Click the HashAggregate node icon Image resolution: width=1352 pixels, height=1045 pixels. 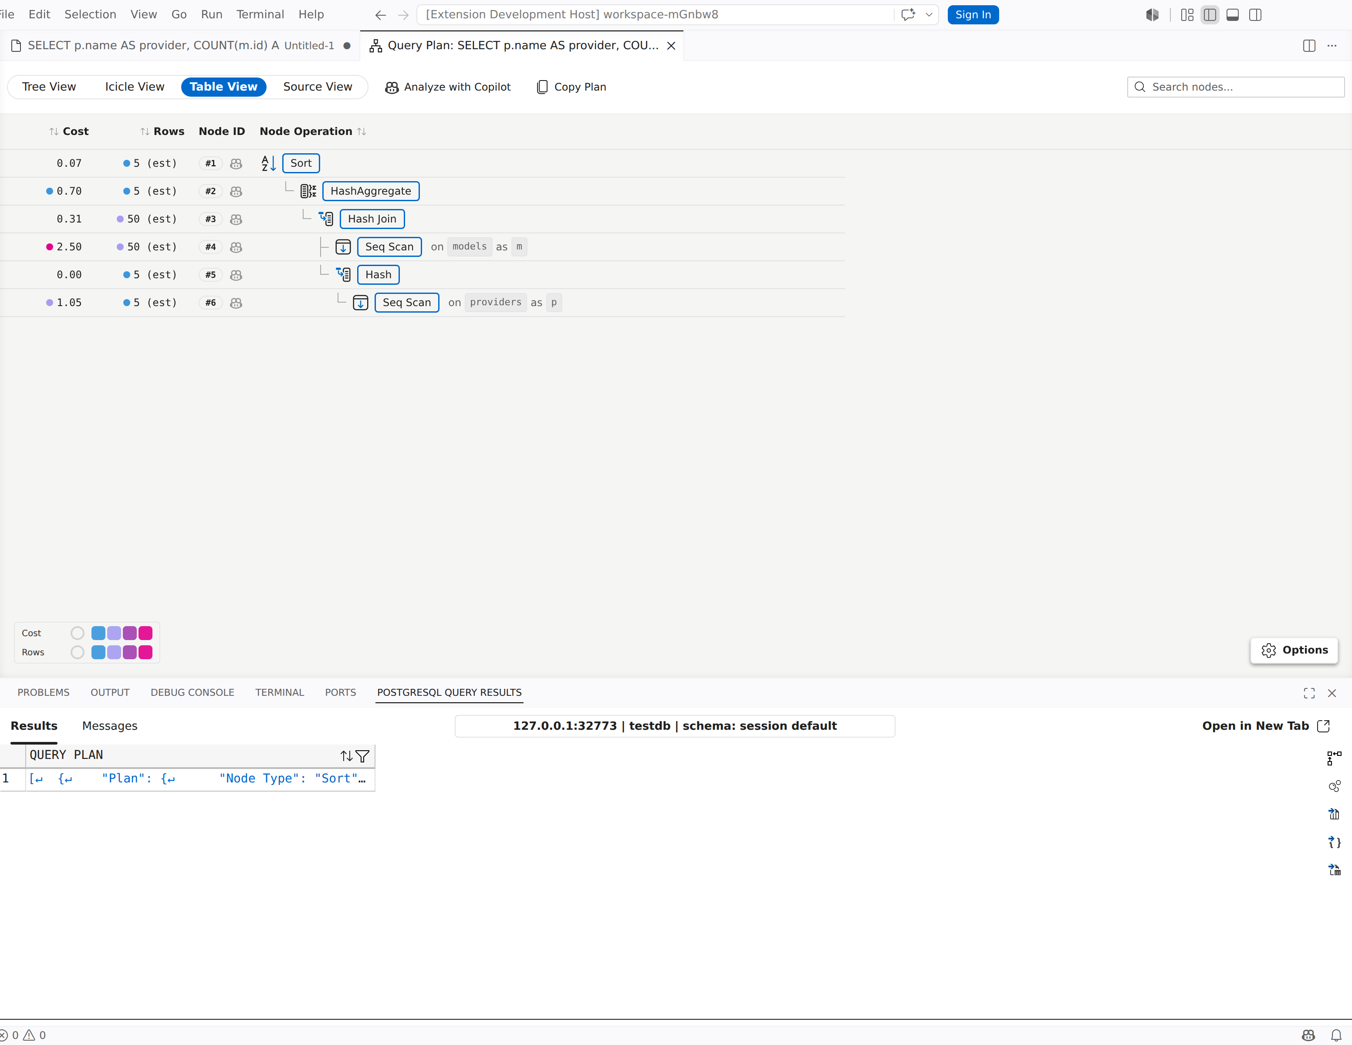[308, 191]
